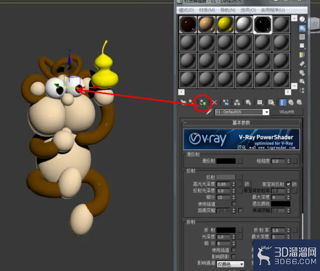Click map button next to 折射率

pos(295,230)
